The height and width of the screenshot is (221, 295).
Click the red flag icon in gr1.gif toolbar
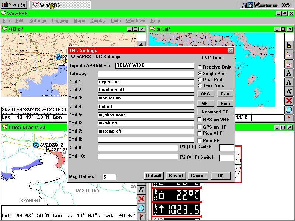[x=289, y=118]
